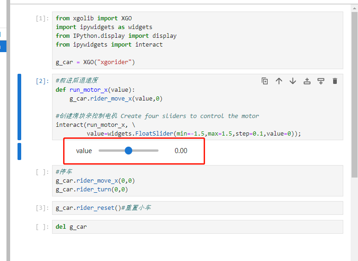Collapse cell [2] output via blue bar
Screen dimensions: 358x261
(19, 151)
